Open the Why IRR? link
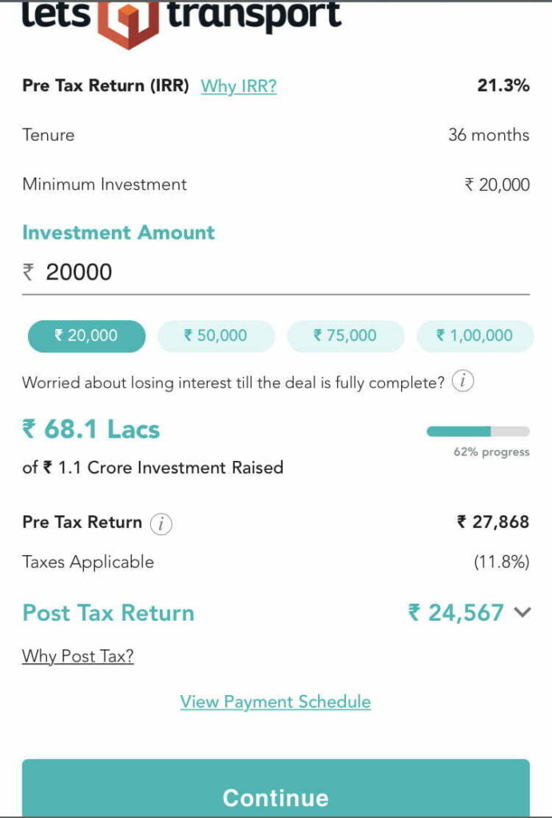 (x=238, y=86)
